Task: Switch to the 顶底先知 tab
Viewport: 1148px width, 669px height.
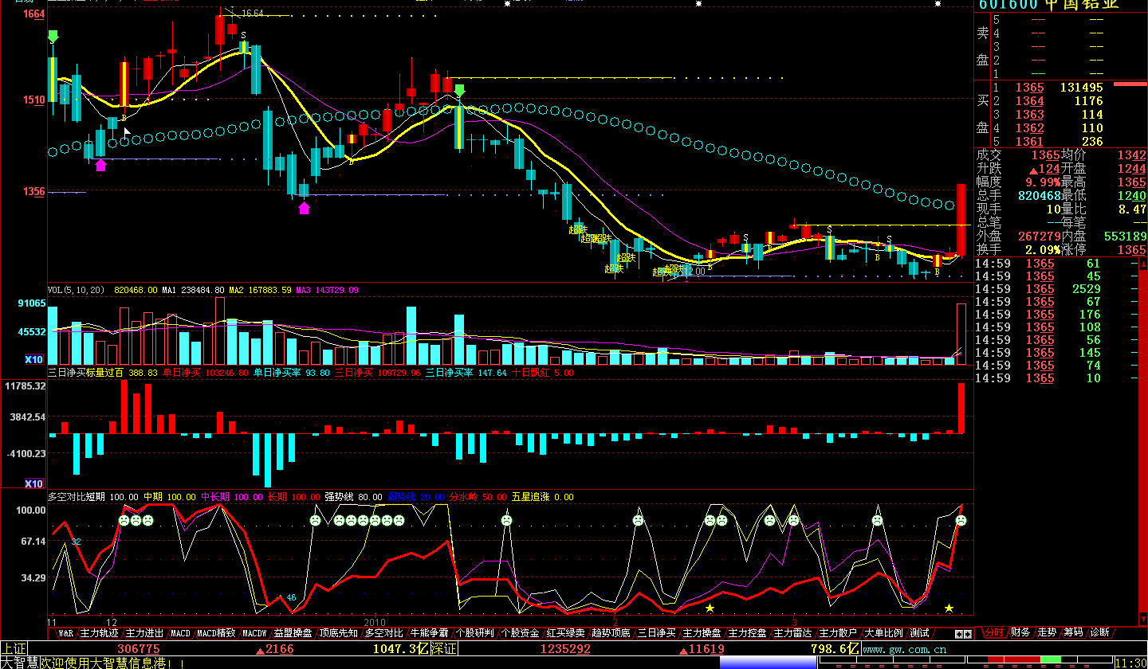Action: [339, 633]
